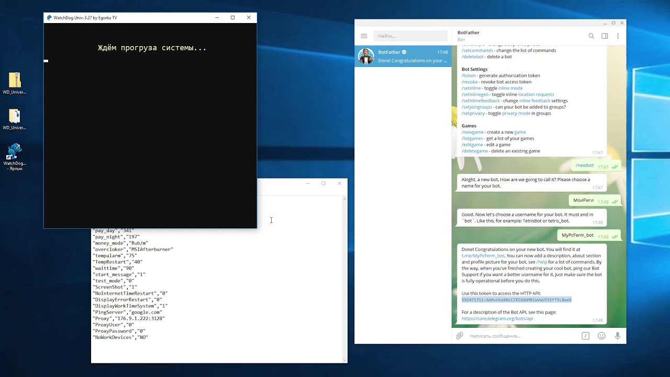670x377 pixels.
Task: Close the WatchDog console window
Action: pos(249,17)
